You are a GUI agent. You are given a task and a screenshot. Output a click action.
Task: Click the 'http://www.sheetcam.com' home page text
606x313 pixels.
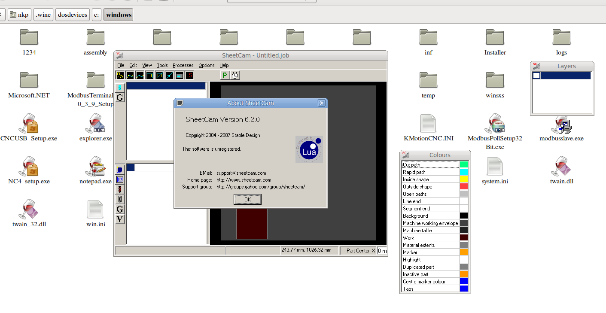pyautogui.click(x=244, y=180)
